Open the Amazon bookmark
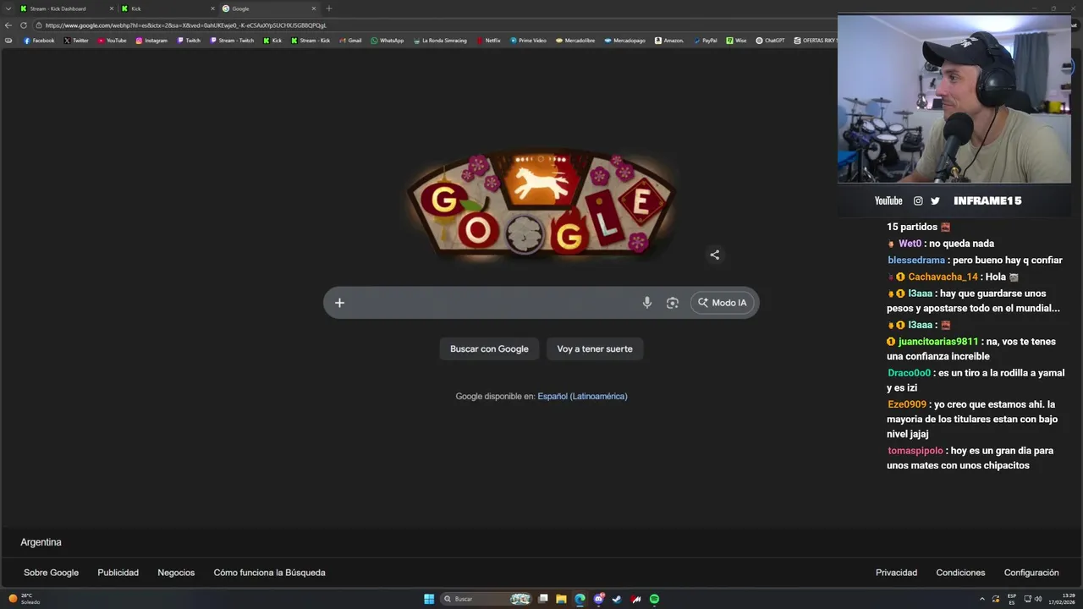The image size is (1083, 609). click(x=668, y=41)
